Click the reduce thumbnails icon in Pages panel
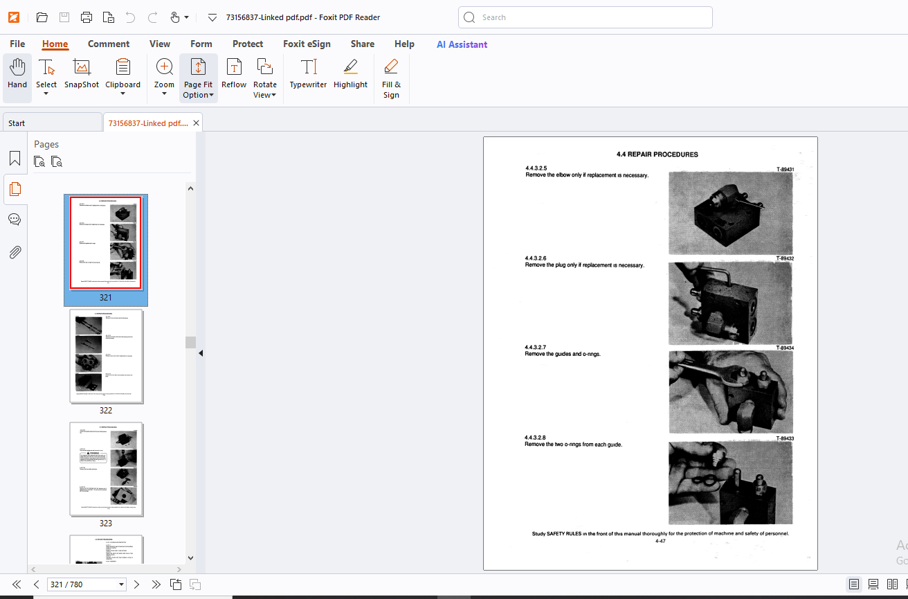This screenshot has width=908, height=599. [57, 162]
